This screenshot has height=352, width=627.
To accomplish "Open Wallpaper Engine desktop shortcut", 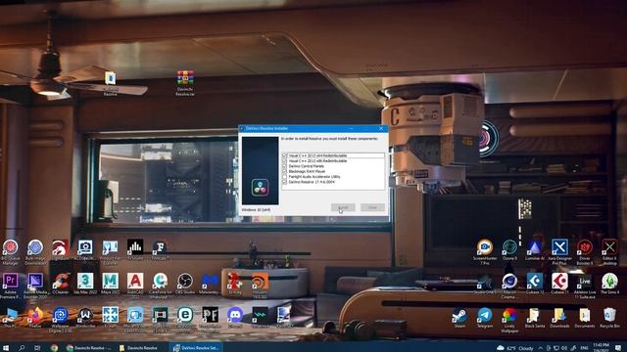I will (x=61, y=320).
